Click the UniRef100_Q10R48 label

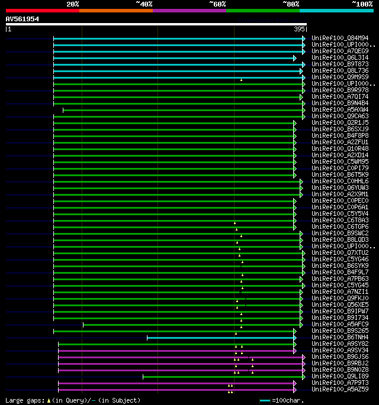point(340,149)
